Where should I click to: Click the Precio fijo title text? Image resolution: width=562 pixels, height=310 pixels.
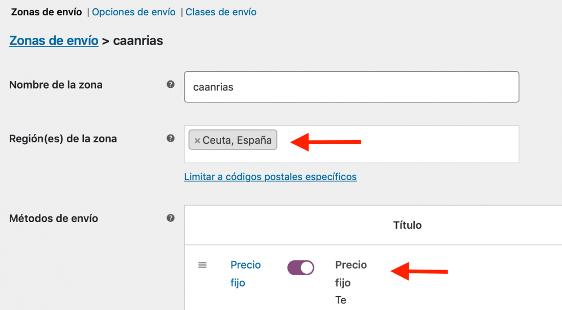coord(351,273)
